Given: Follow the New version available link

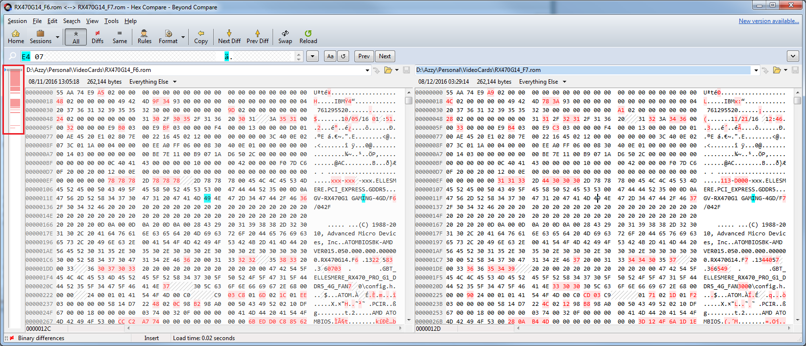Looking at the screenshot, I should click(x=769, y=21).
